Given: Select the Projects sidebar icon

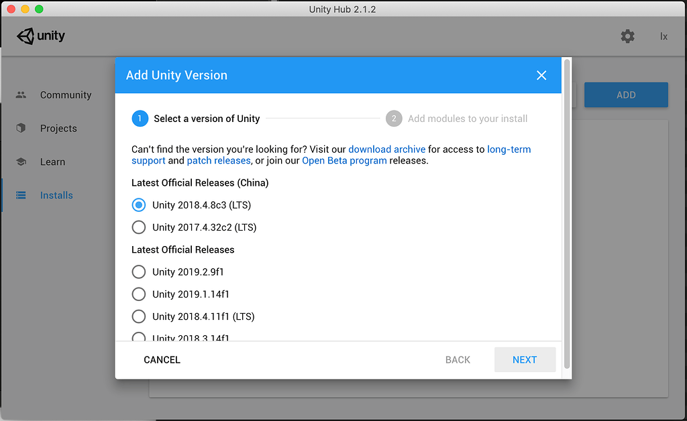Looking at the screenshot, I should point(22,128).
